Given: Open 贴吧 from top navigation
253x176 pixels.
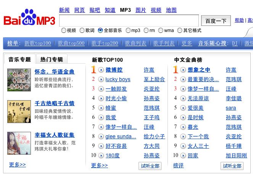Looking at the screenshot, I should click(95, 10).
